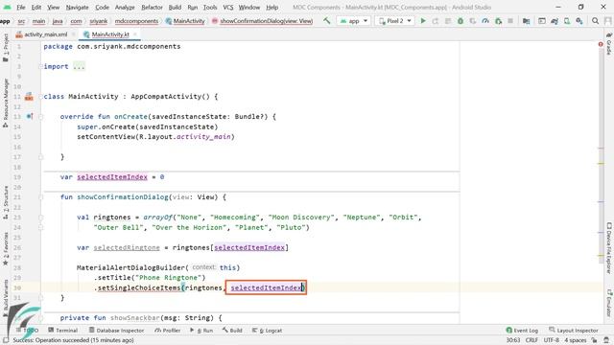This screenshot has width=614, height=345.
Task: Open the Navigate menu
Action: (x=77, y=7)
